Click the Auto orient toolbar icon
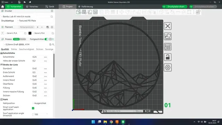 click(90, 12)
